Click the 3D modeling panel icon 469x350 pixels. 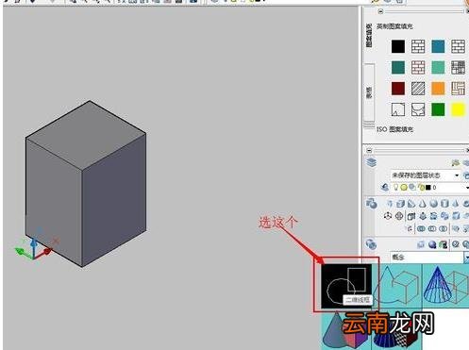point(372,204)
